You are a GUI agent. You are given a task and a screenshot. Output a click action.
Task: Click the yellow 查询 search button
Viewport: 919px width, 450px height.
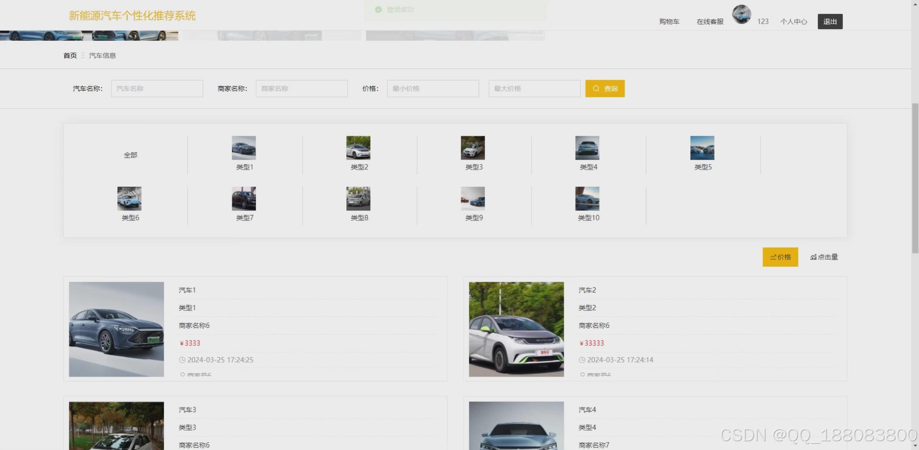[x=605, y=88]
